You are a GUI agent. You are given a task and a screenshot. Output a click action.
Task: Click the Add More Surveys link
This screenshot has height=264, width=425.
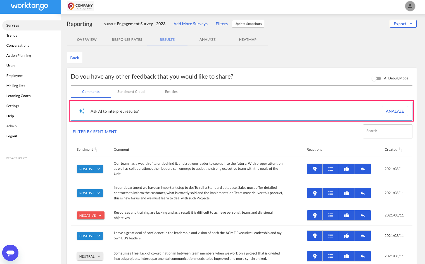tap(190, 24)
